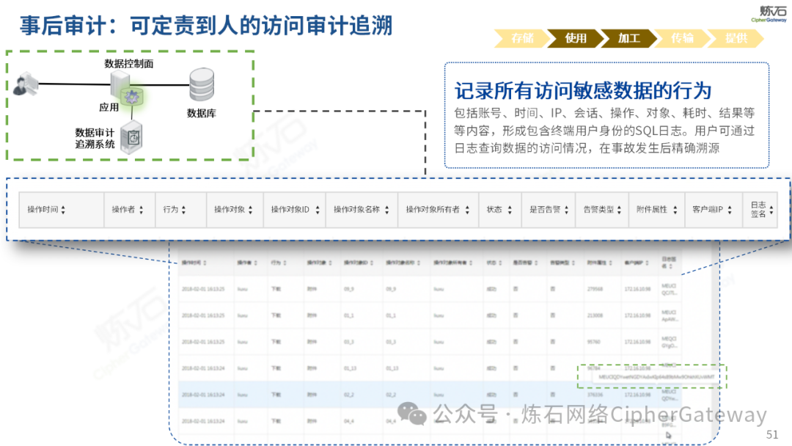Click the WeChat logo icon in the watermark
This screenshot has height=446, width=792.
click(411, 414)
